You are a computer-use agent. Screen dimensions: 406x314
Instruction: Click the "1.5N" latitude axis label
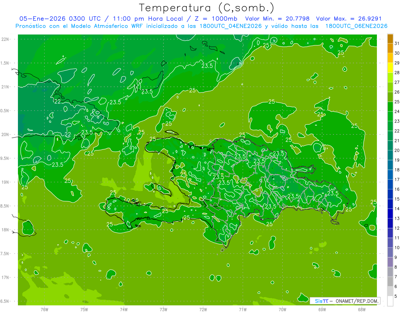(5, 63)
